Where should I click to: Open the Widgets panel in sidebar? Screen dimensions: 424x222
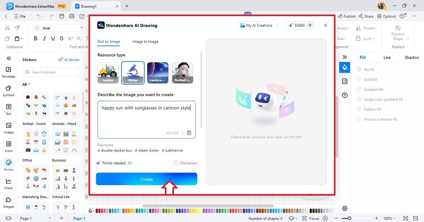tap(8, 202)
